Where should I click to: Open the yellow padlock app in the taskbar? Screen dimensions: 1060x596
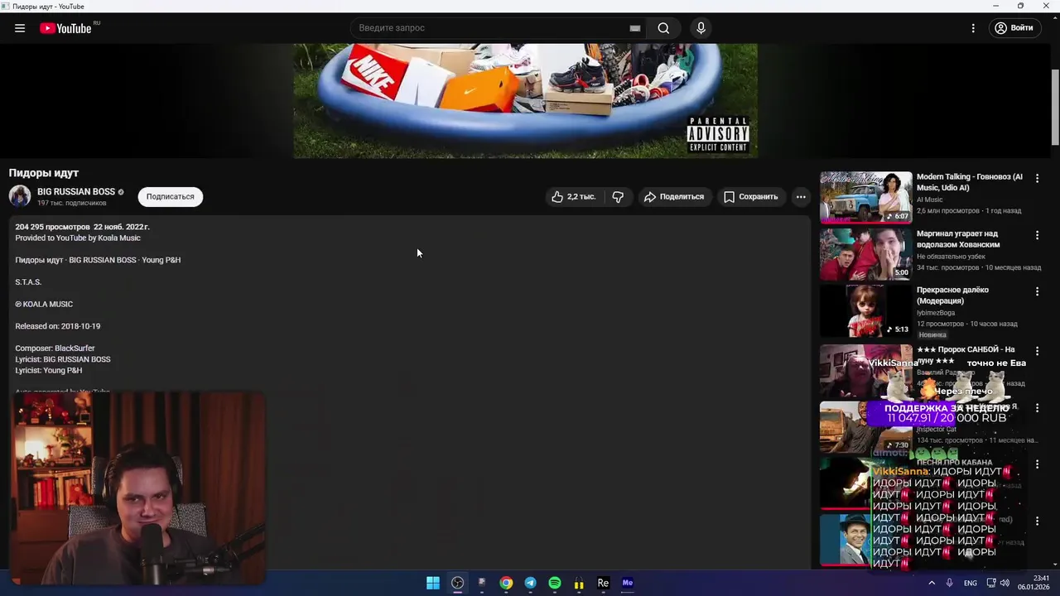tap(579, 583)
